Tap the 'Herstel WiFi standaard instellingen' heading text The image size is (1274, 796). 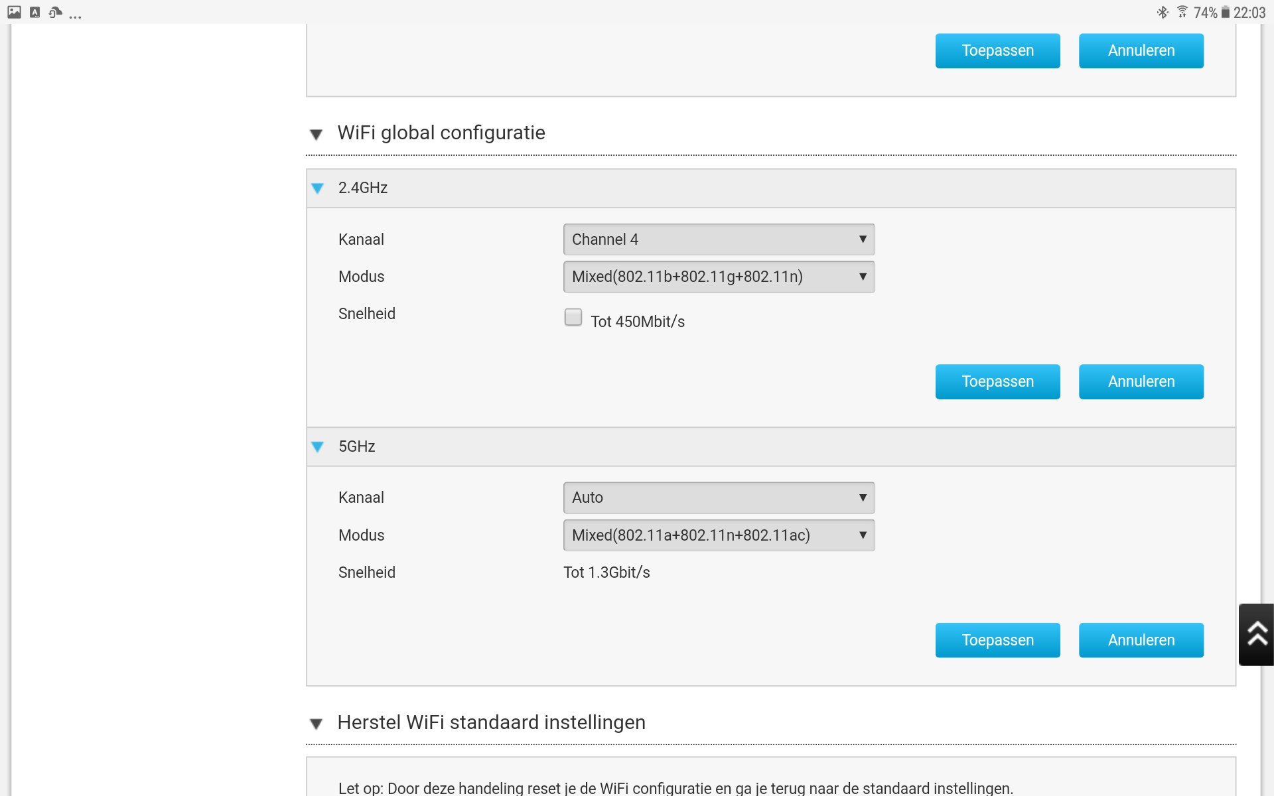click(x=491, y=722)
